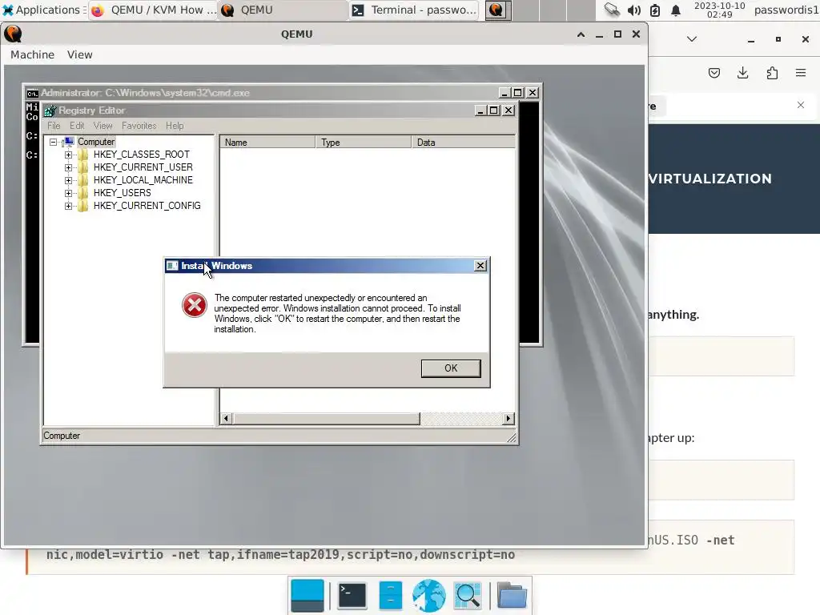The image size is (820, 615).
Task: Click the passwordis1 user name
Action: tap(786, 10)
